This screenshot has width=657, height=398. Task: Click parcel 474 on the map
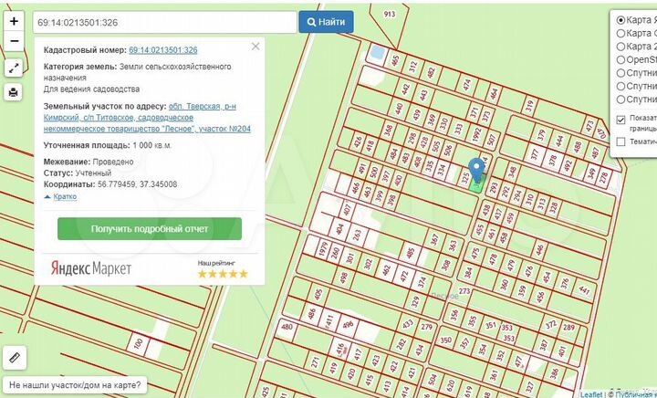pos(467,86)
